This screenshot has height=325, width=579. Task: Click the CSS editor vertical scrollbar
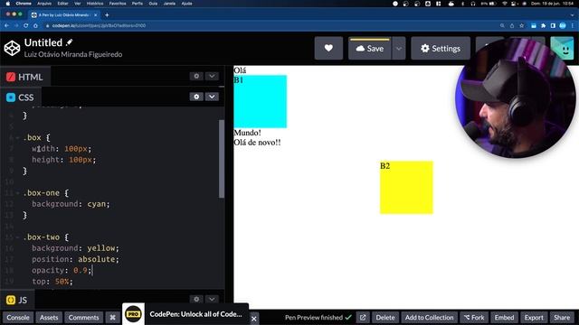click(x=222, y=159)
